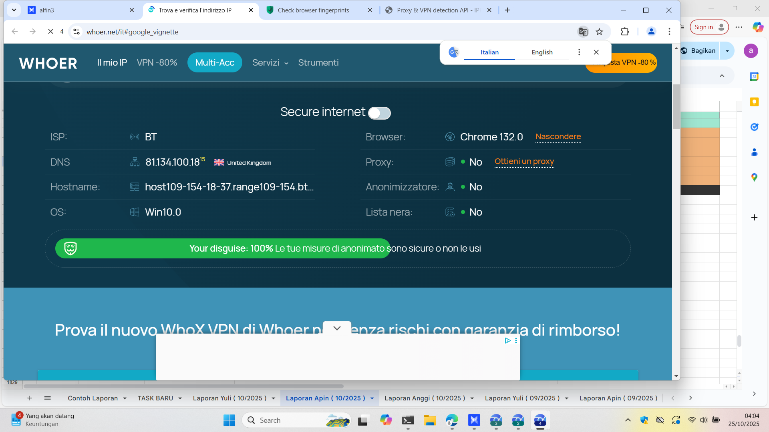Viewport: 769px width, 432px height.
Task: Open translate popup options menu
Action: pyautogui.click(x=579, y=52)
